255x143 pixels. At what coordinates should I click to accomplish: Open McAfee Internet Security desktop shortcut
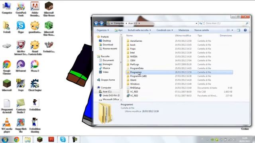[x=21, y=48]
